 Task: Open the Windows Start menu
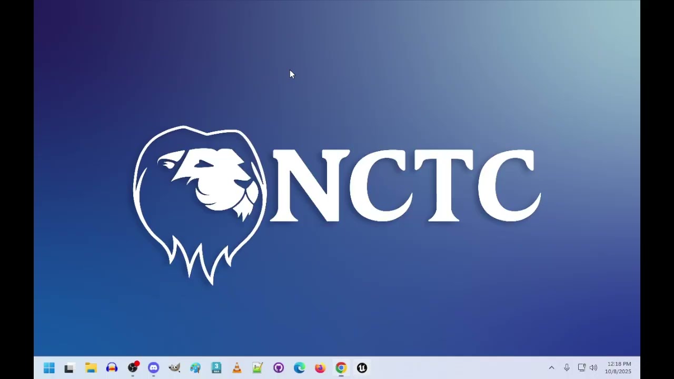coord(49,368)
